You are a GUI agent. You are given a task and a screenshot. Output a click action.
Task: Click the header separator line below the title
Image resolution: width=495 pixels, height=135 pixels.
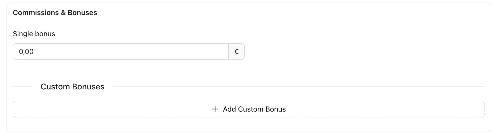[x=249, y=22]
